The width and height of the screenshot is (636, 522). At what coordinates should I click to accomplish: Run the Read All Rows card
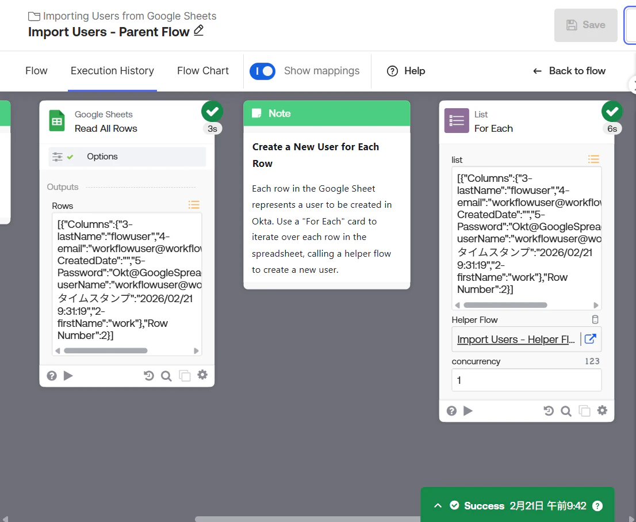(68, 376)
